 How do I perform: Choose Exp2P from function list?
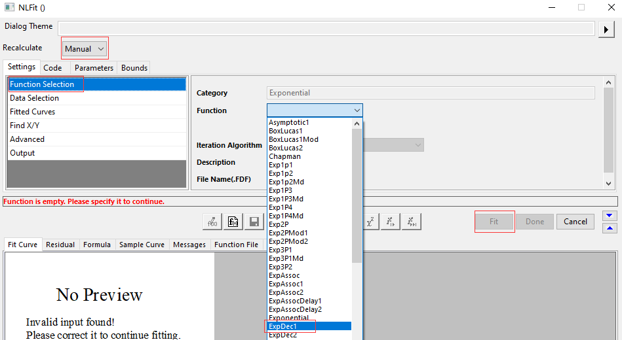pos(310,224)
